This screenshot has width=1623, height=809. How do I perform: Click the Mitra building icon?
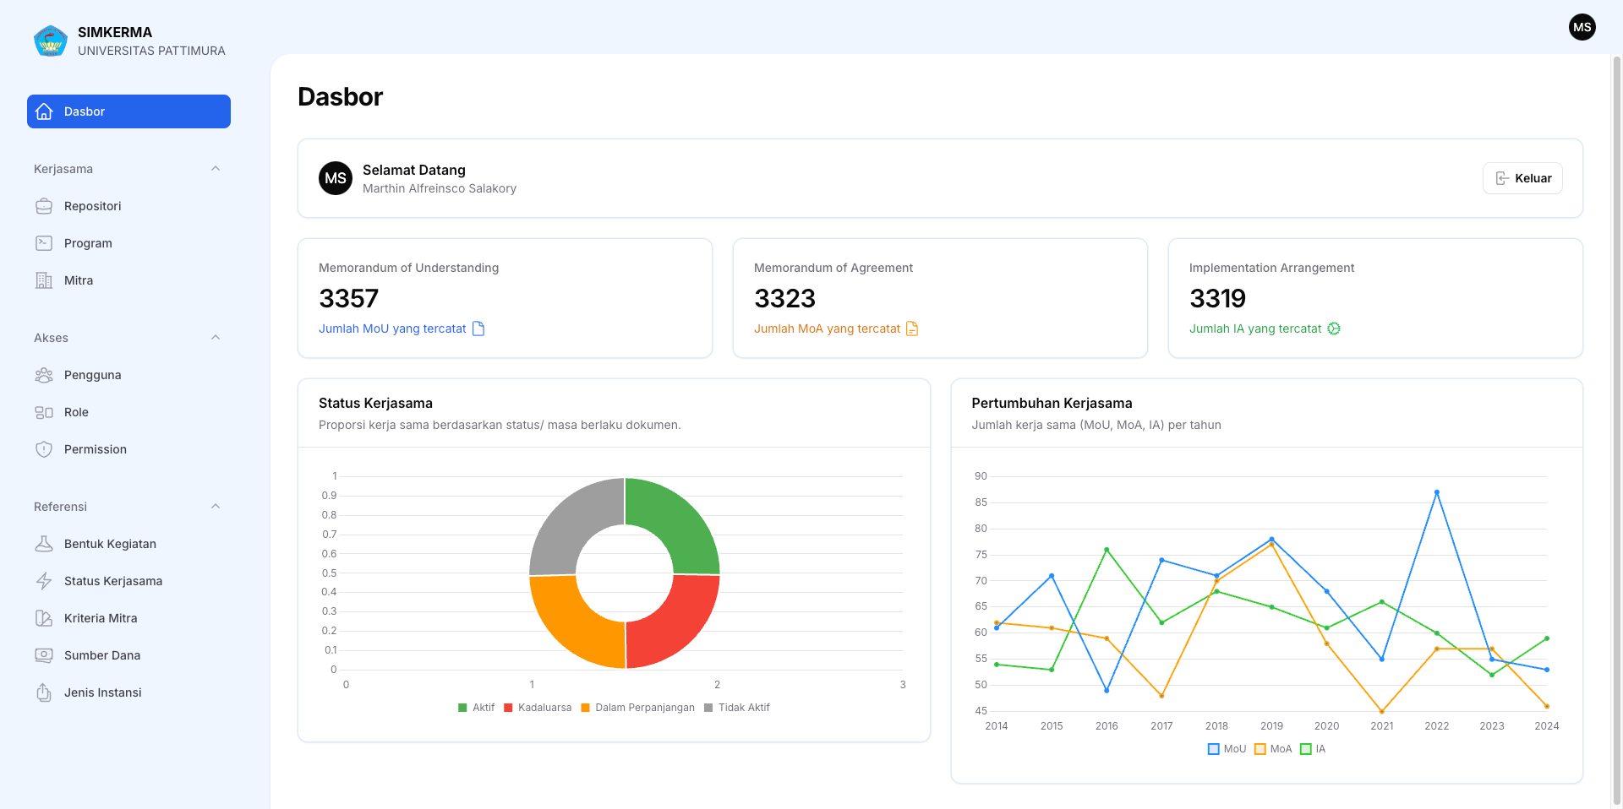(x=44, y=280)
